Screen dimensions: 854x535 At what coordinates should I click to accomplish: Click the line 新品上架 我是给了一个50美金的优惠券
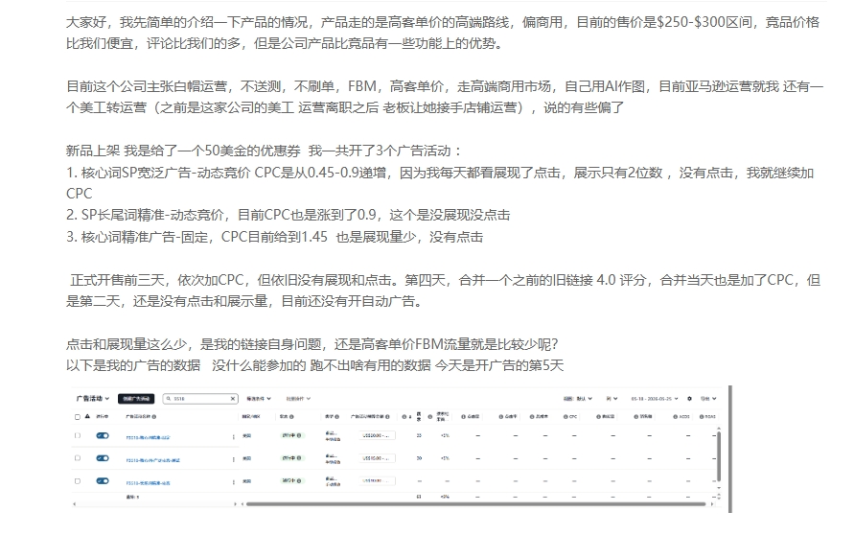pos(265,151)
